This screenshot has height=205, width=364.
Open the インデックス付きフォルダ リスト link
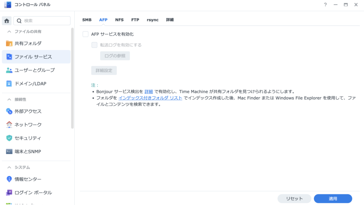(150, 98)
